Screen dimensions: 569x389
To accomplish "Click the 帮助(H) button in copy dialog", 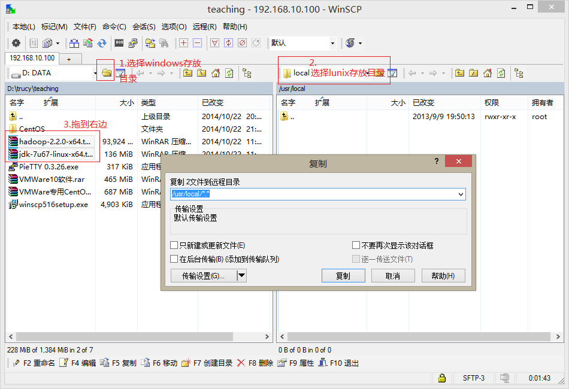I will 443,276.
